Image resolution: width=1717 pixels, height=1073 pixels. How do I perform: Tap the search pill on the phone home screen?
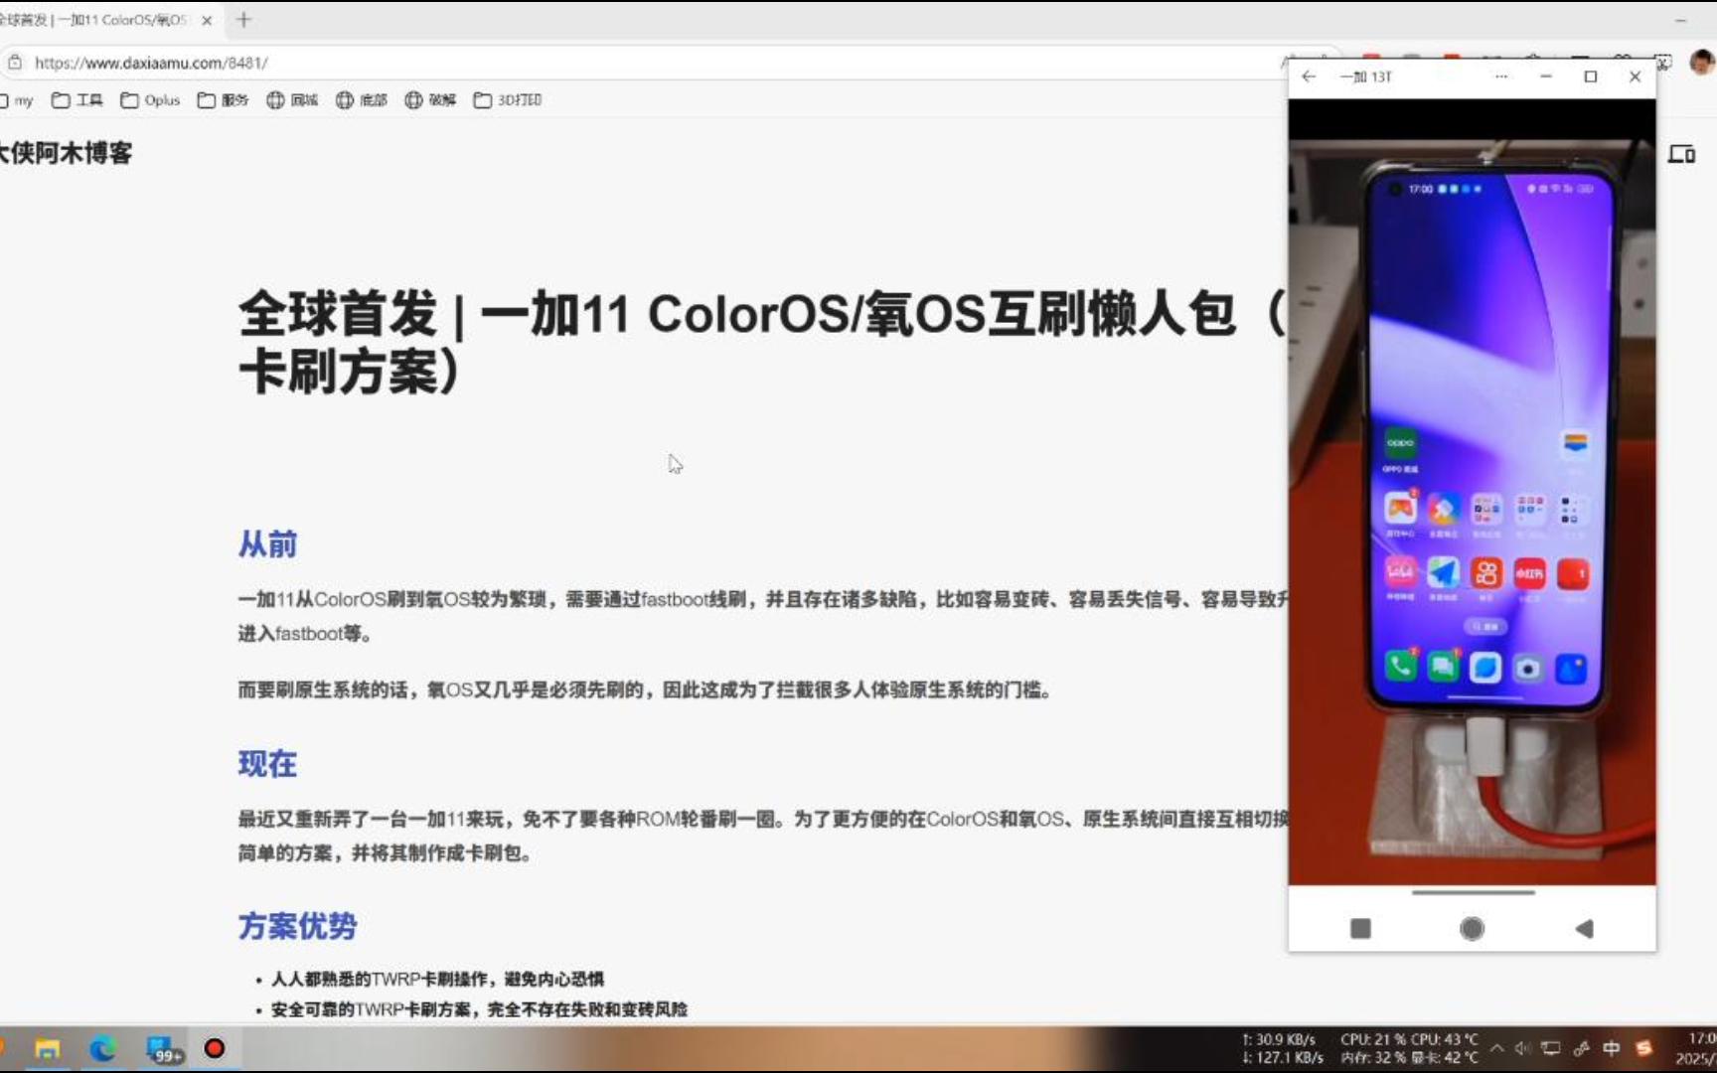tap(1485, 627)
